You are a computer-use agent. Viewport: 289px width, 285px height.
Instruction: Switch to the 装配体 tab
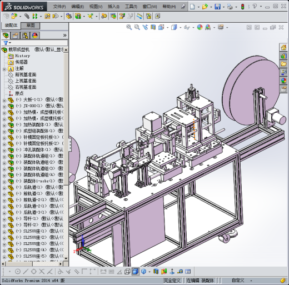[x=11, y=26]
